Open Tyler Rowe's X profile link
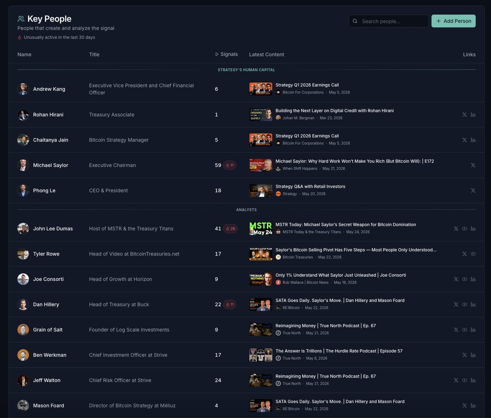This screenshot has width=491, height=418. [x=464, y=254]
